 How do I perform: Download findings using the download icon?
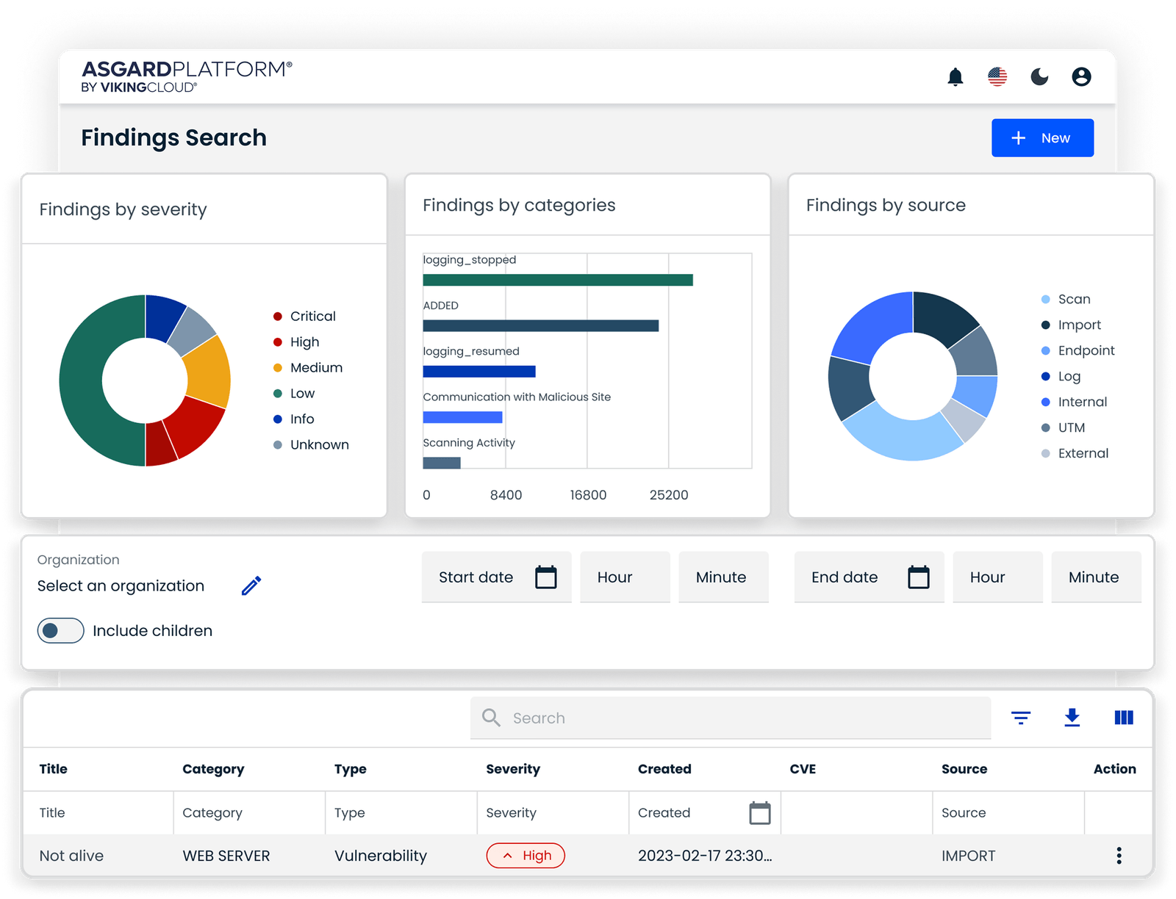pos(1072,718)
